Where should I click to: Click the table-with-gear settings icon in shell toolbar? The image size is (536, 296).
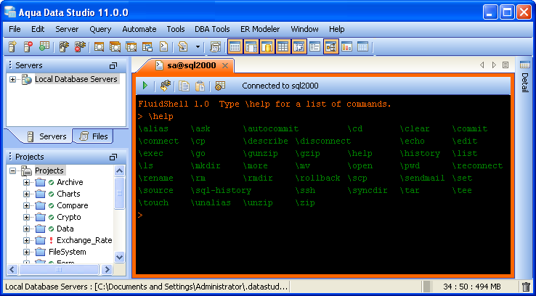[x=220, y=86]
